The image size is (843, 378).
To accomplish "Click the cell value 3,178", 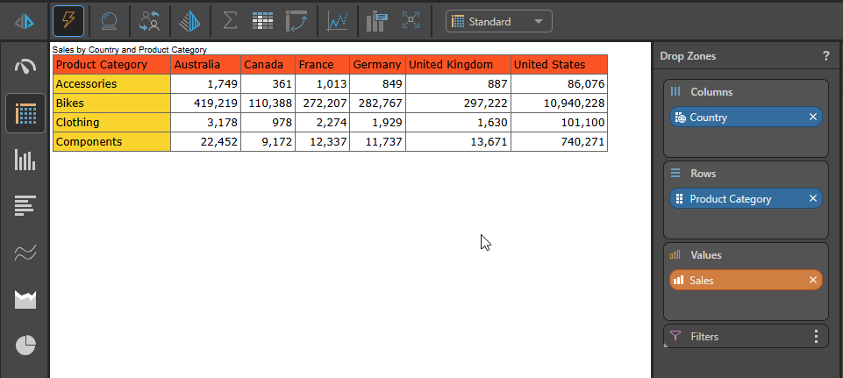I will (206, 123).
